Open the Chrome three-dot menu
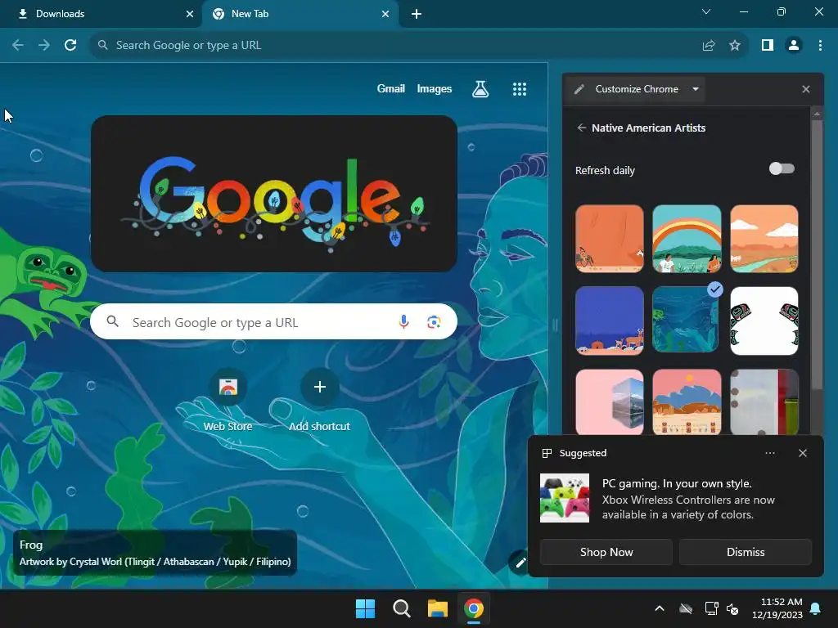The width and height of the screenshot is (838, 628). [x=820, y=46]
